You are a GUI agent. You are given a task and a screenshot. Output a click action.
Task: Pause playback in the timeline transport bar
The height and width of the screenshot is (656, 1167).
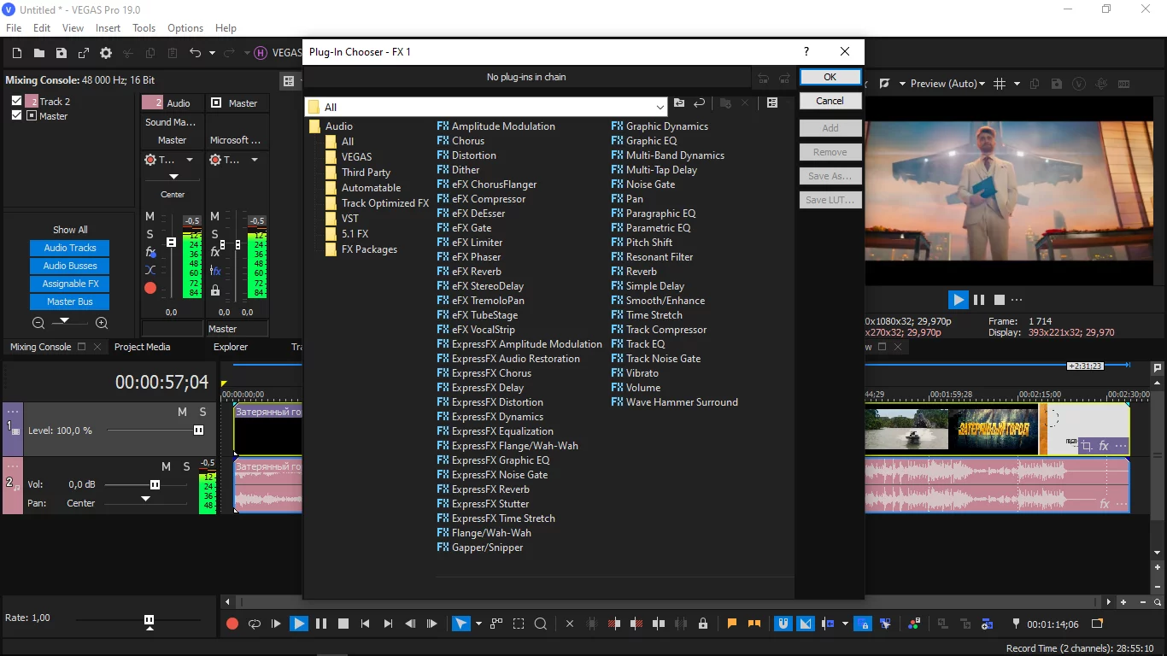tap(321, 624)
